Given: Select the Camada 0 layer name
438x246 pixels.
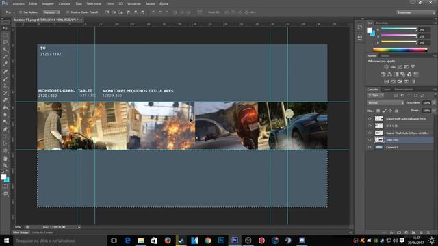Looking at the screenshot, I should pyautogui.click(x=392, y=148).
